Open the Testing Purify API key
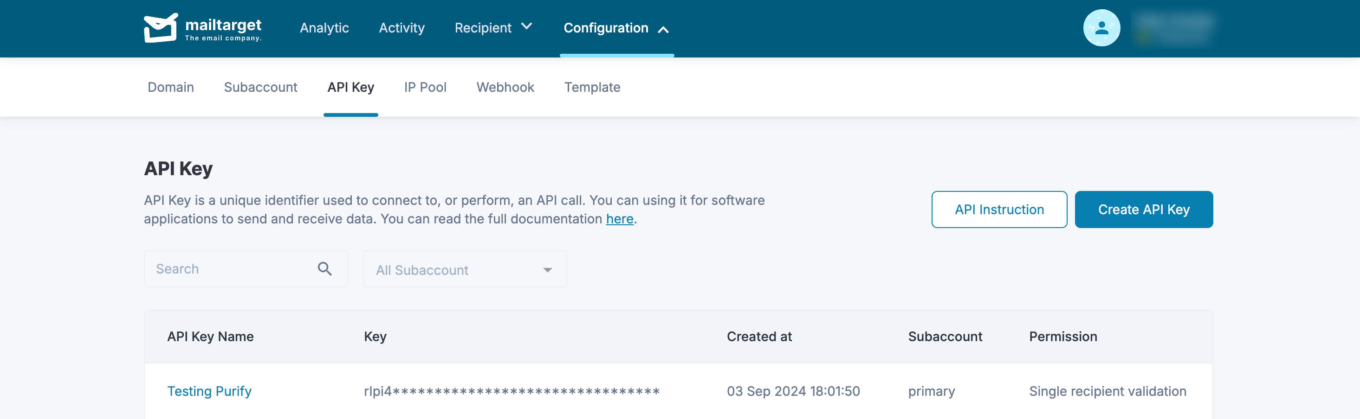 pyautogui.click(x=209, y=391)
